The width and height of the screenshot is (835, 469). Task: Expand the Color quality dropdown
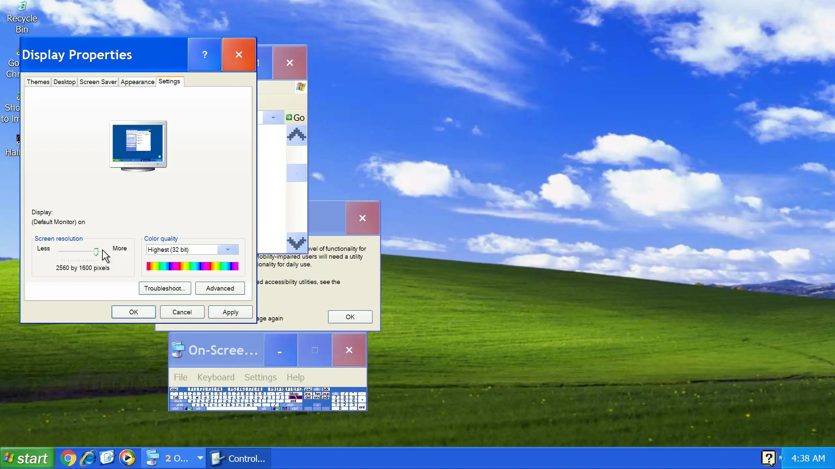(228, 249)
